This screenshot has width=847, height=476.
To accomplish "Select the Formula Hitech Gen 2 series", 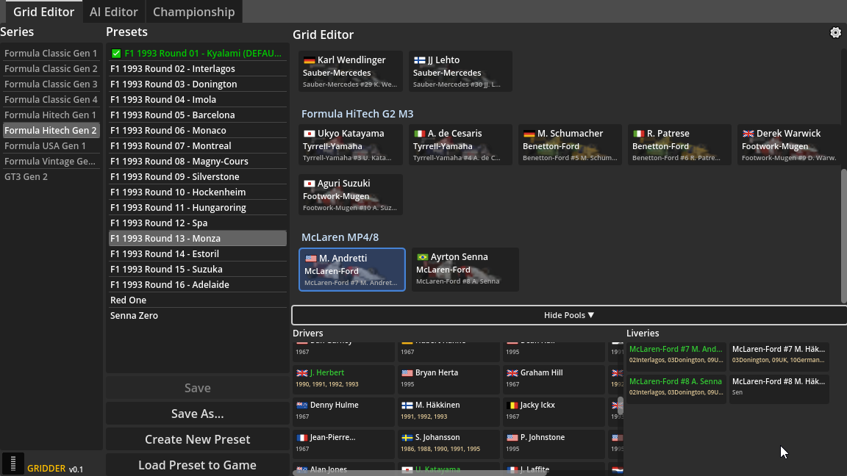I will tap(51, 131).
